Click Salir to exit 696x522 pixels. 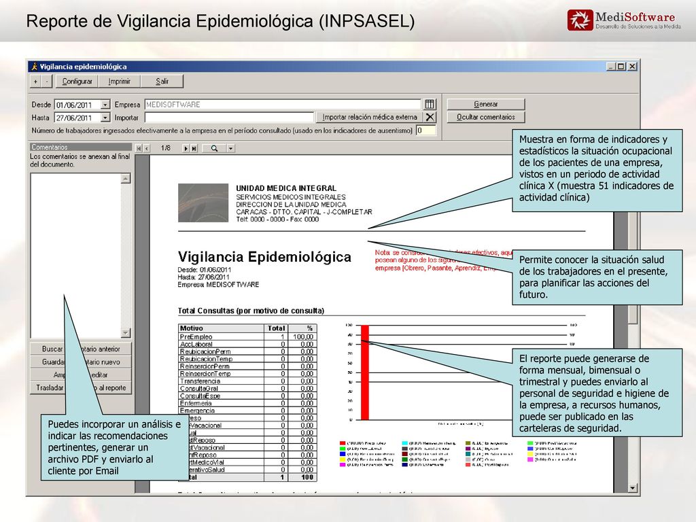pyautogui.click(x=162, y=82)
